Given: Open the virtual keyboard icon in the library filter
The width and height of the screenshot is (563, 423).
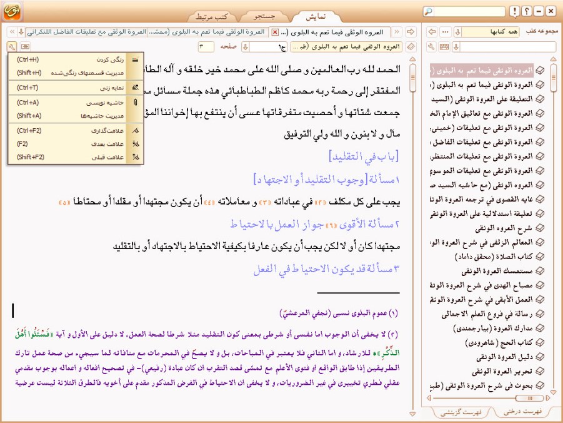Looking at the screenshot, I should 444,47.
